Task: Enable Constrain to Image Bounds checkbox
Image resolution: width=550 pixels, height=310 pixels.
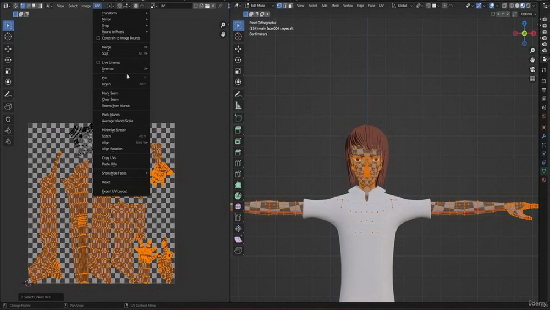Action: tap(98, 38)
